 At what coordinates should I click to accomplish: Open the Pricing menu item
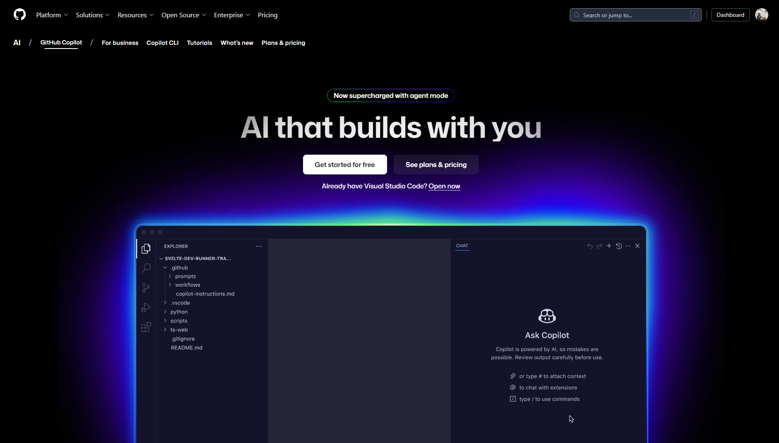coord(267,15)
